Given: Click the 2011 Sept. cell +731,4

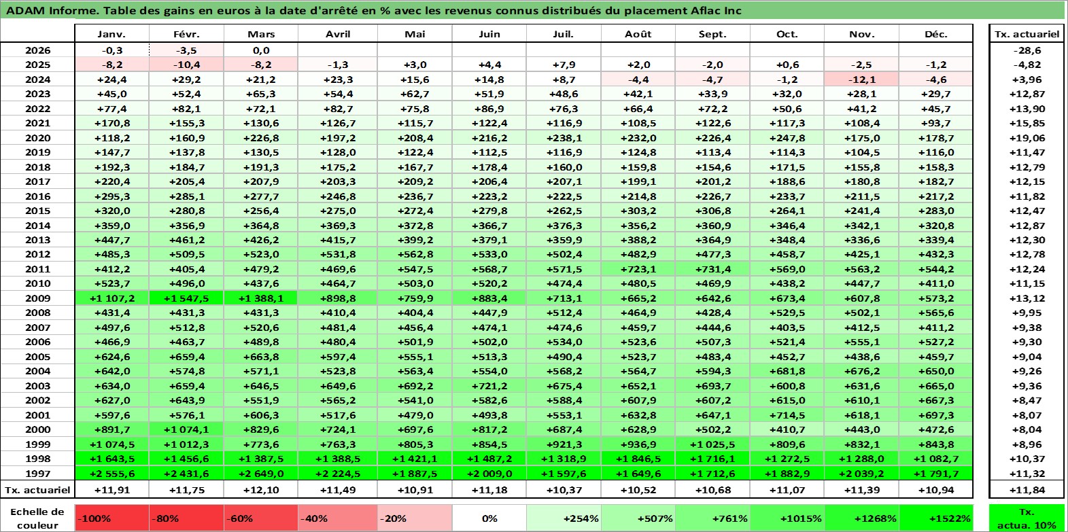Looking at the screenshot, I should (712, 269).
